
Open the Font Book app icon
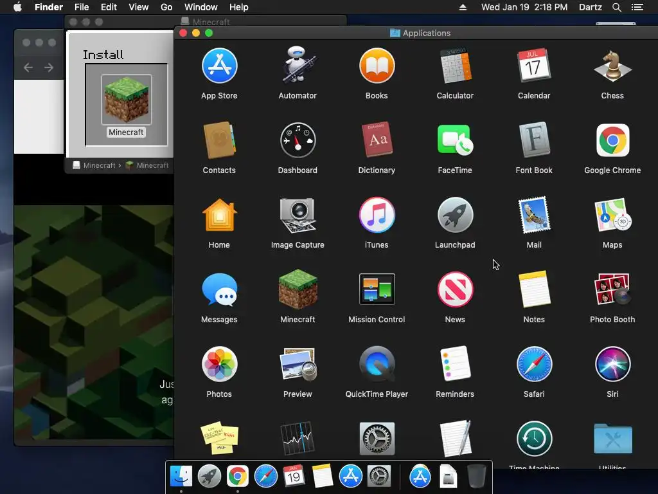(533, 140)
